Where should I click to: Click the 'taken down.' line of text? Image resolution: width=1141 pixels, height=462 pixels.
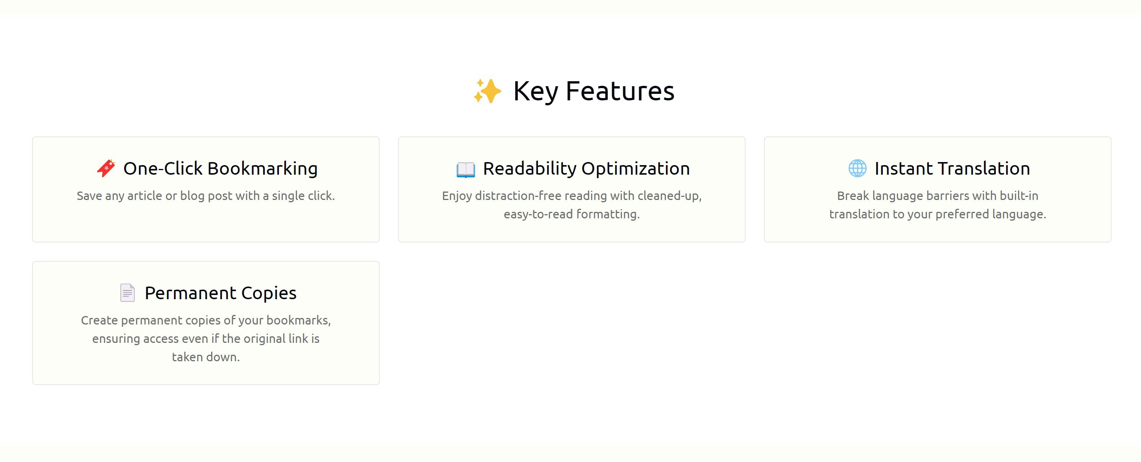[x=206, y=357]
